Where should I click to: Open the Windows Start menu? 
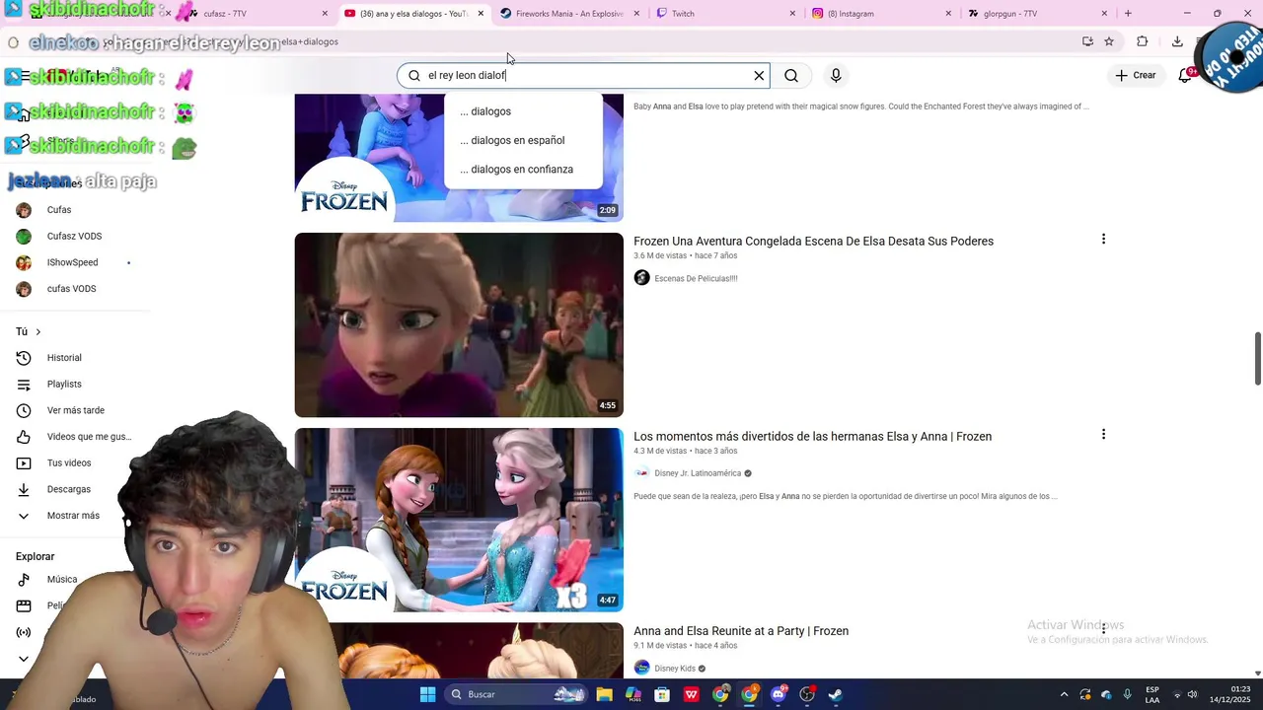427,694
